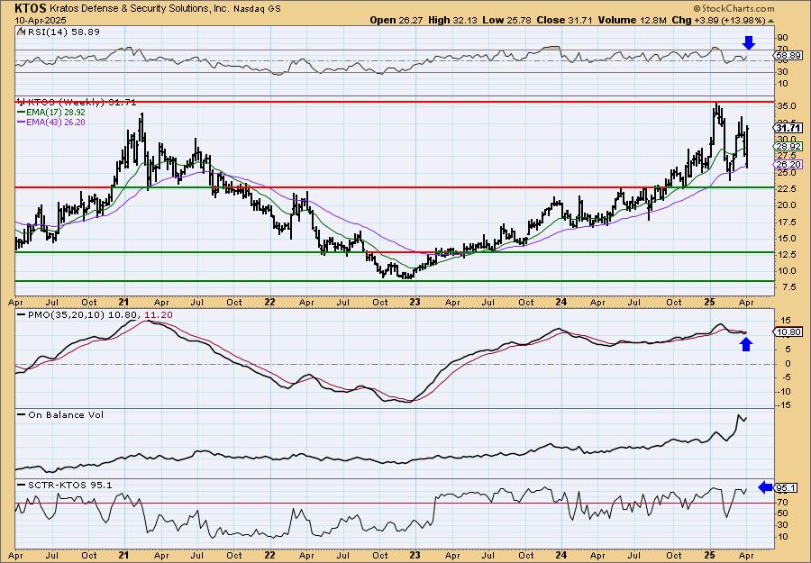Click the 17.5 price axis label

(x=786, y=222)
